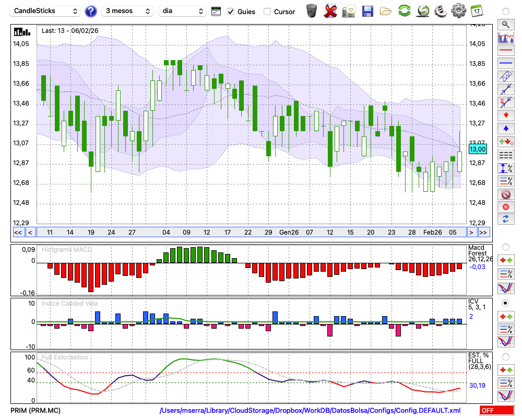Expand the '3 mesos' period dropdown
Viewport: 522px width, 418px height.
(127, 11)
